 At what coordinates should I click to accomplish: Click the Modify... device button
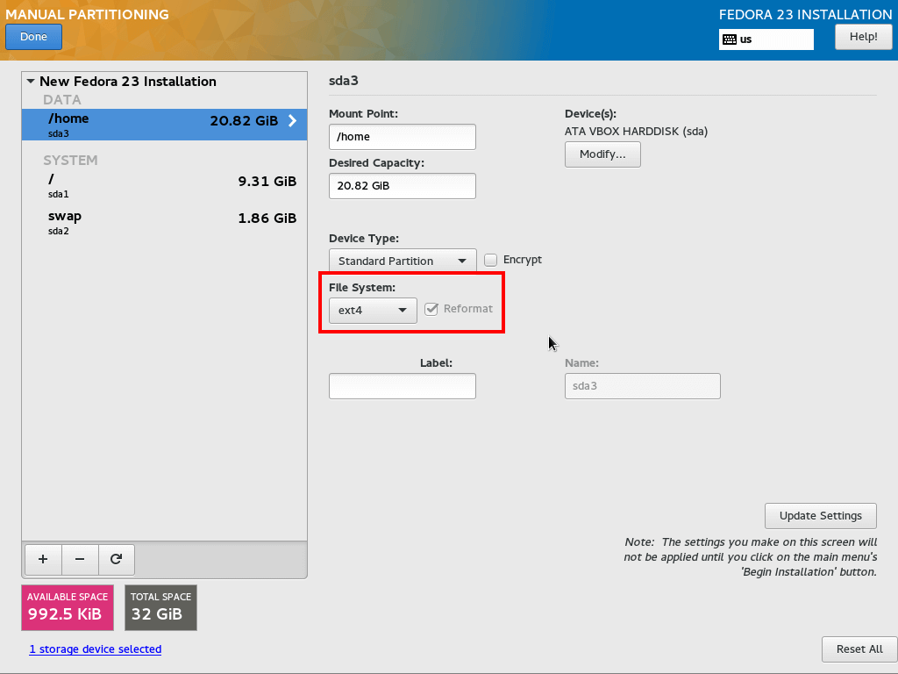point(602,154)
